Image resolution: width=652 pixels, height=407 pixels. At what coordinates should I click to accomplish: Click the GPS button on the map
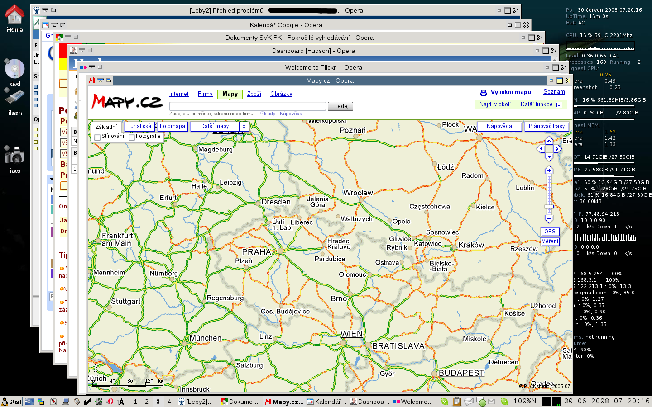click(550, 232)
